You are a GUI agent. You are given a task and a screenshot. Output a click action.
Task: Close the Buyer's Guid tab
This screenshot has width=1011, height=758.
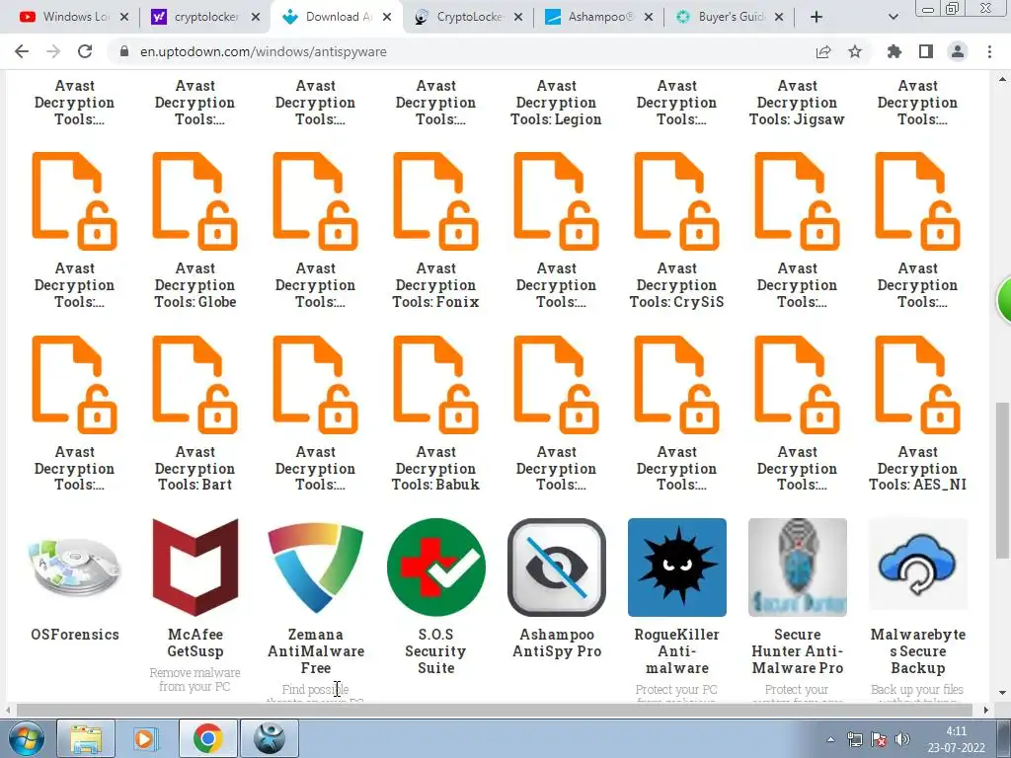[x=779, y=17]
